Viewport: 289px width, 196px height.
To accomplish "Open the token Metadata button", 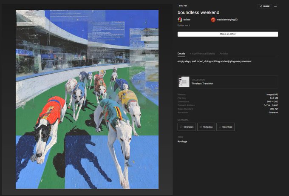I will coord(206,127).
